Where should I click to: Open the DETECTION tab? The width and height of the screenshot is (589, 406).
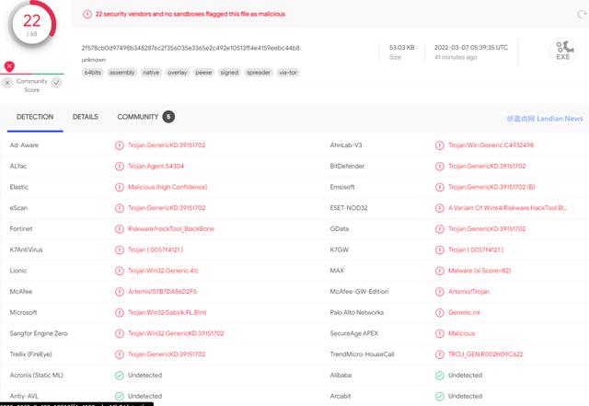(x=34, y=117)
